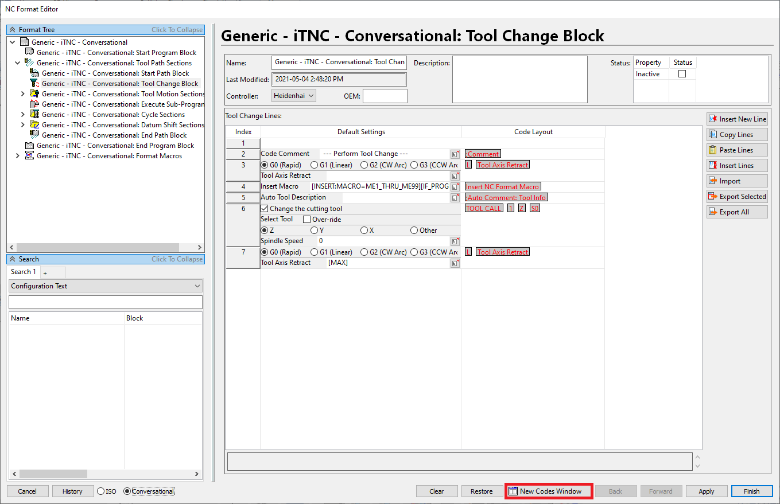780x504 pixels.
Task: Expand the Tool Motion Sections node
Action: point(23,93)
